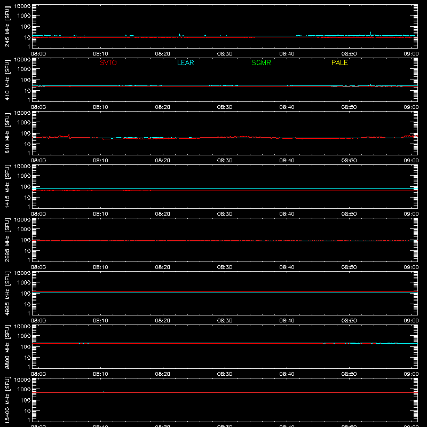Click the red SVTO legend label
Screen dimensions: 427x427
[x=108, y=62]
